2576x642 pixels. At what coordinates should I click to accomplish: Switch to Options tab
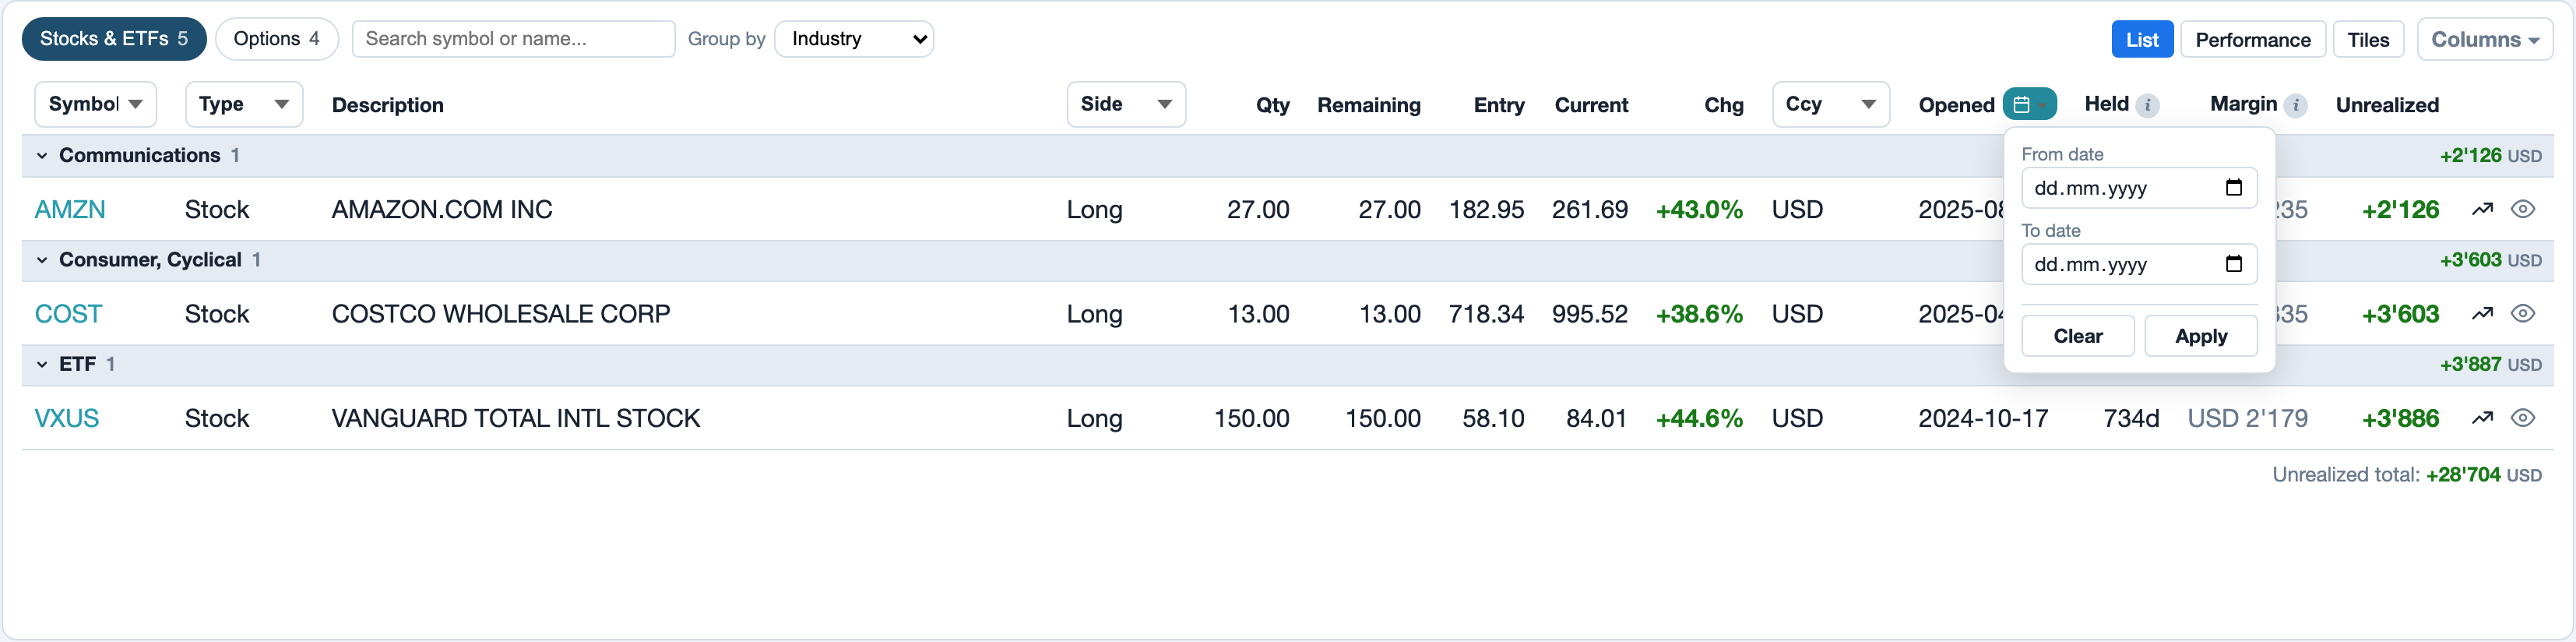coord(277,39)
